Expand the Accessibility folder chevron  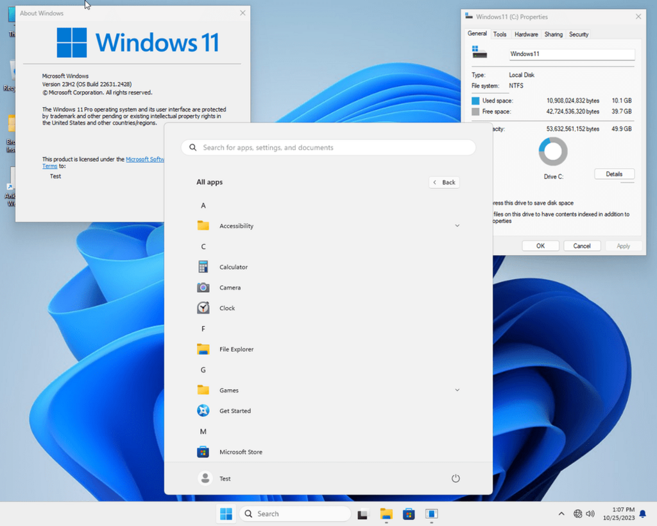[x=457, y=225]
